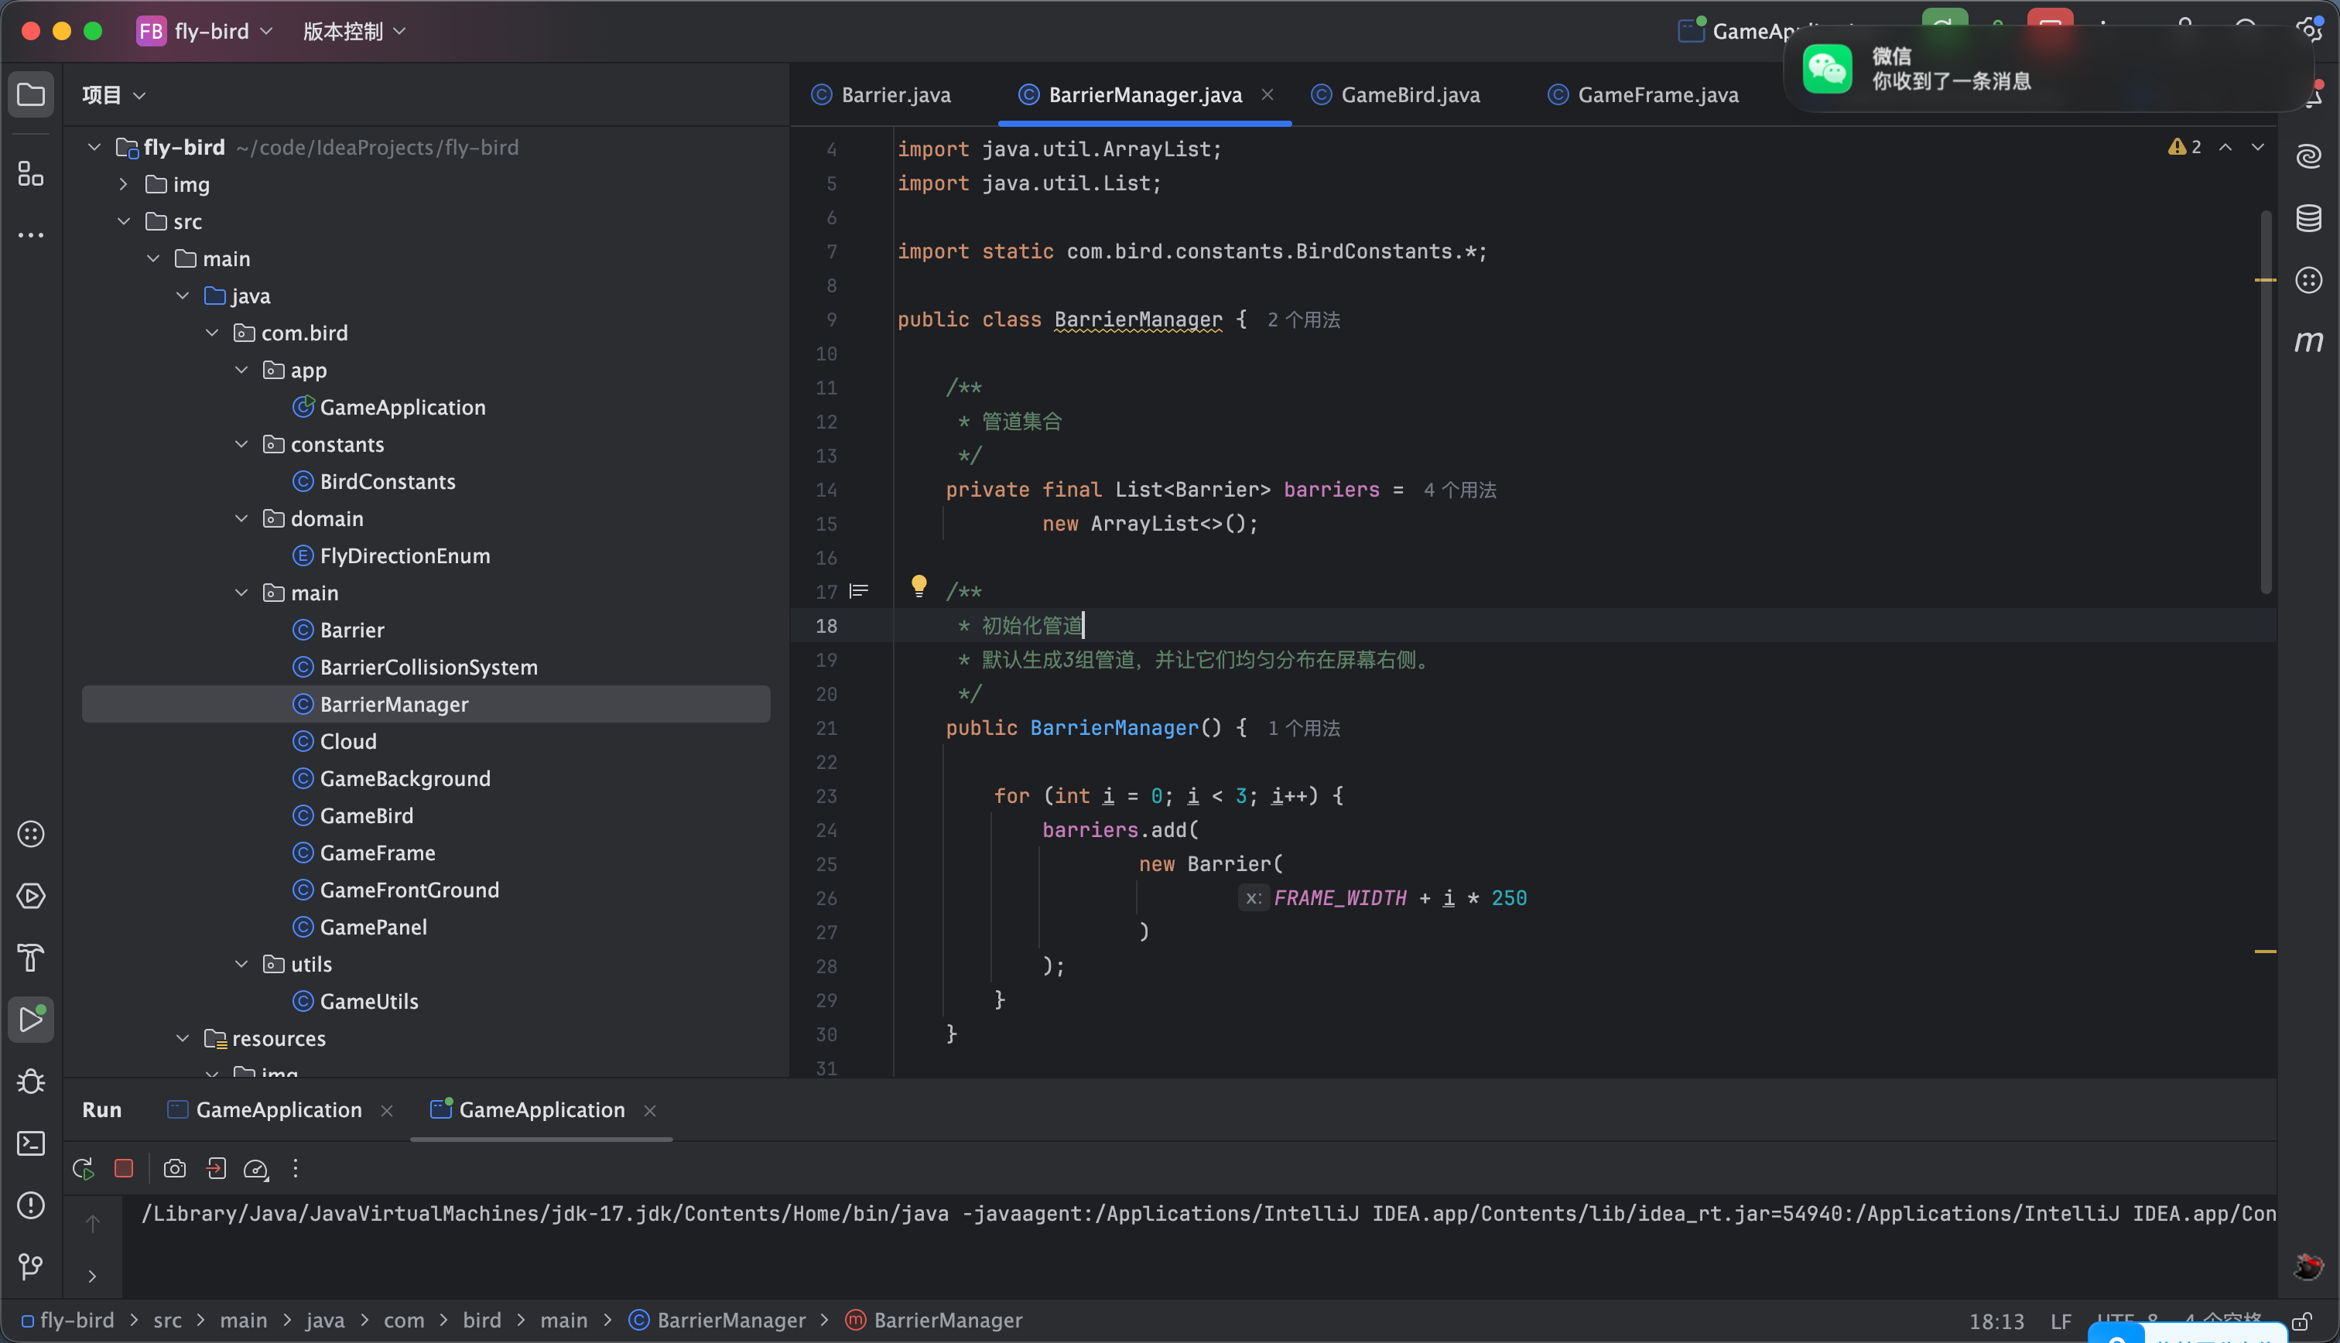Jump to next highlighted error arrow

[x=2258, y=147]
